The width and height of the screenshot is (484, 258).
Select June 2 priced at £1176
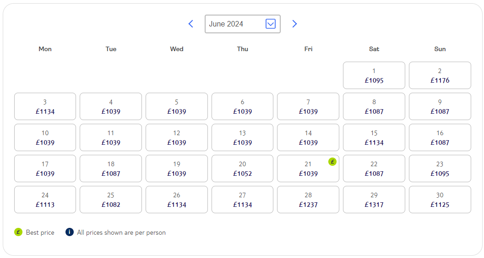tap(440, 75)
